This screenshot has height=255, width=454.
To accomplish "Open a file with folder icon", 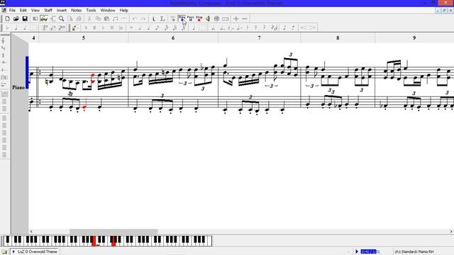I will [16, 19].
